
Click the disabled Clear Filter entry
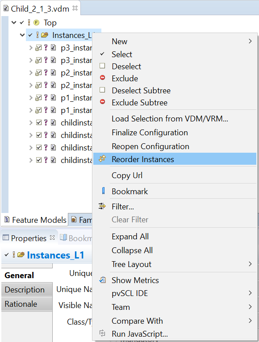[175, 219]
